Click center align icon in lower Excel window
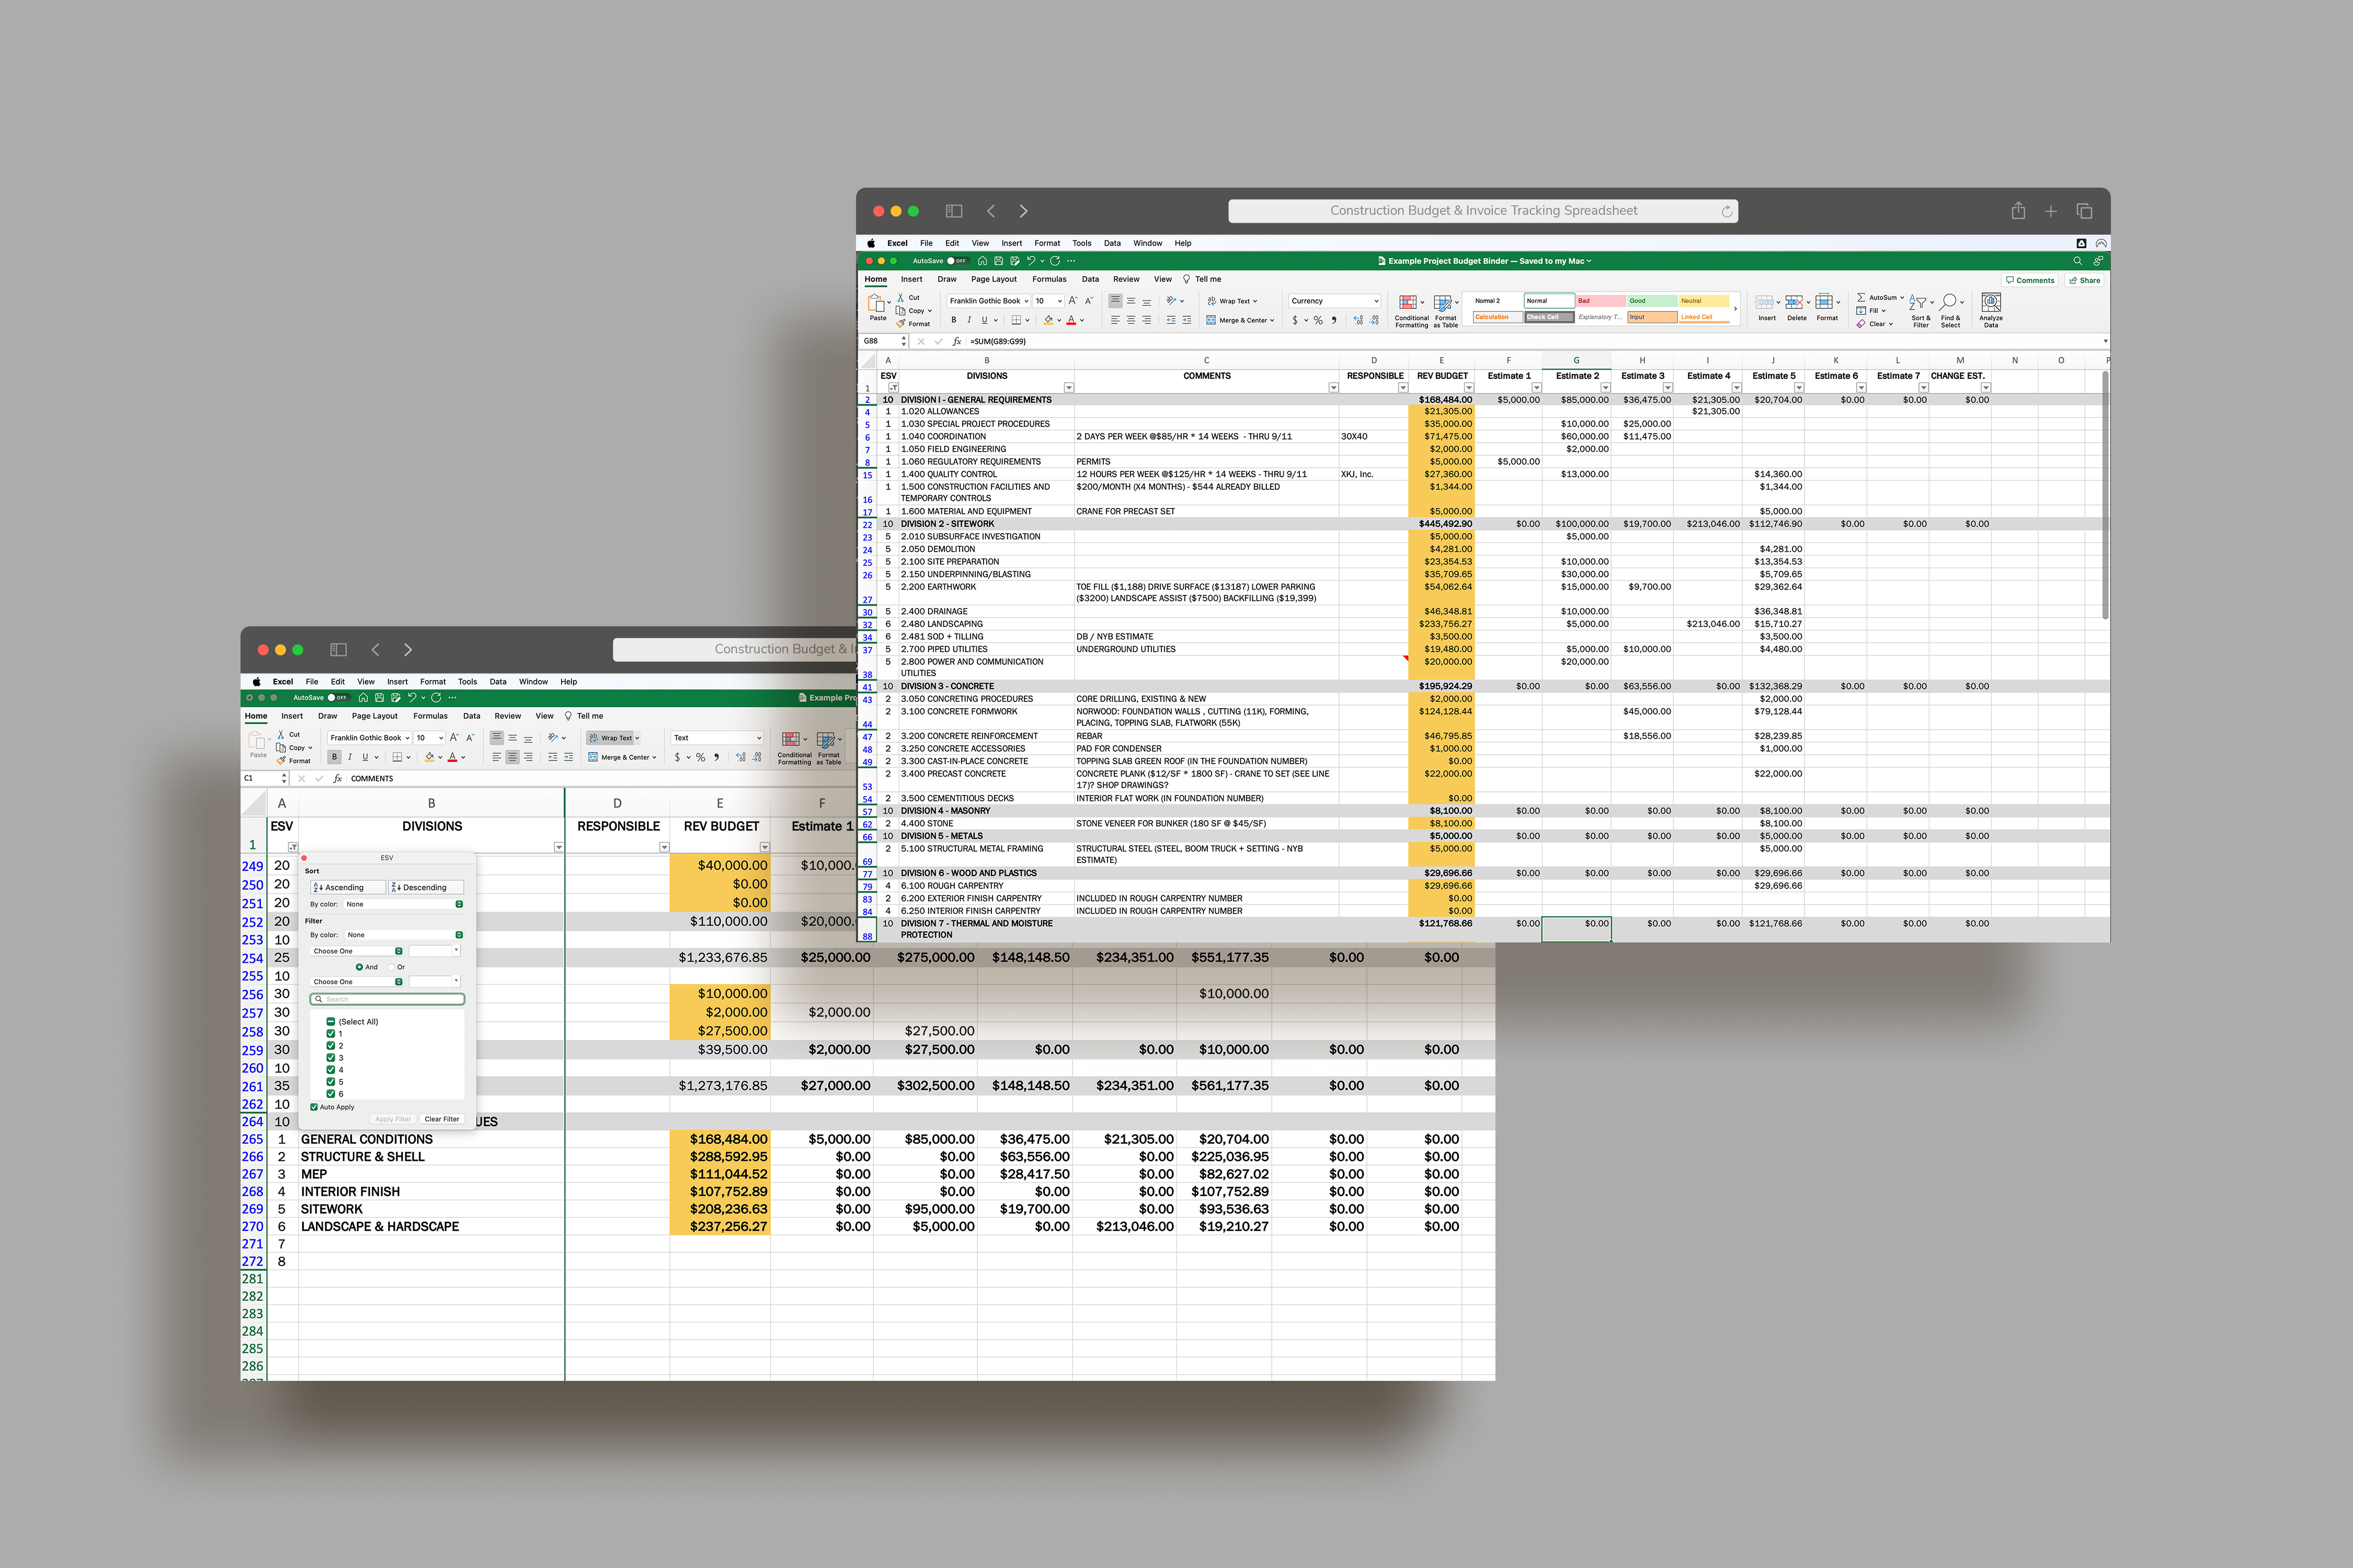 coord(512,757)
